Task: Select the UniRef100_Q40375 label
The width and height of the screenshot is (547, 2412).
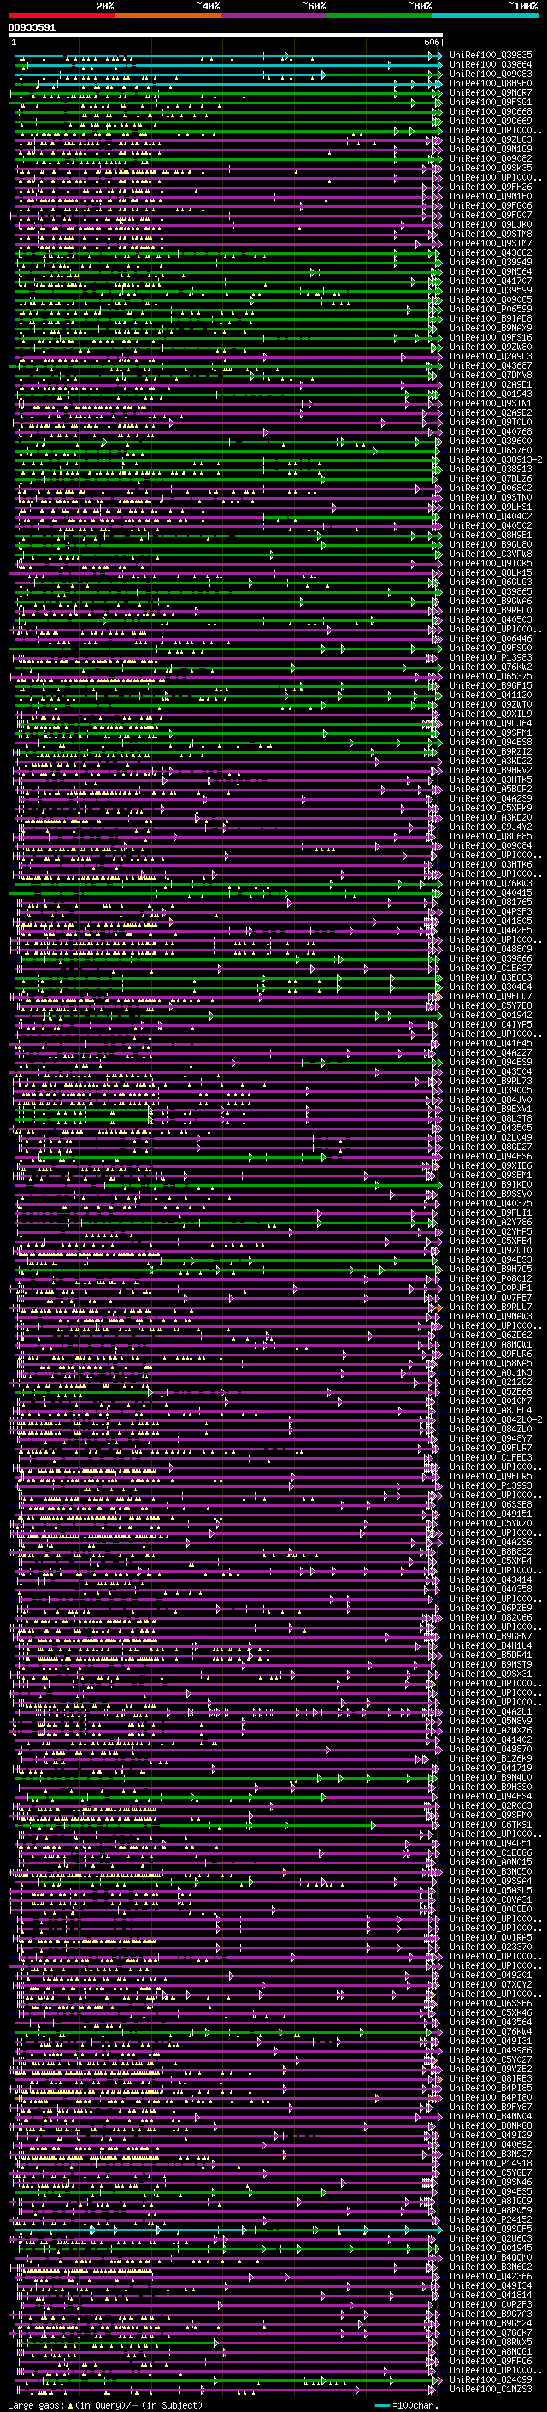Action: (491, 1203)
